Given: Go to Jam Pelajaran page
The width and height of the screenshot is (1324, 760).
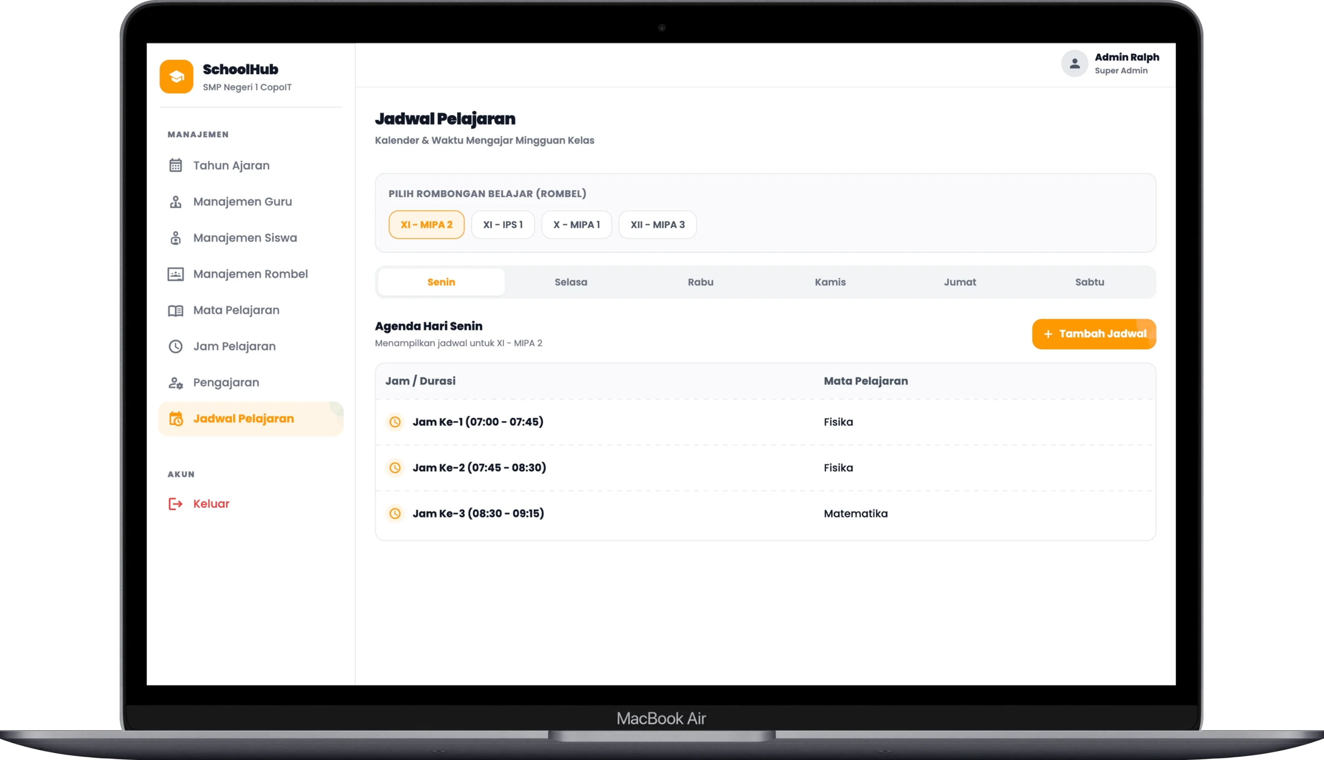Looking at the screenshot, I should [x=251, y=346].
